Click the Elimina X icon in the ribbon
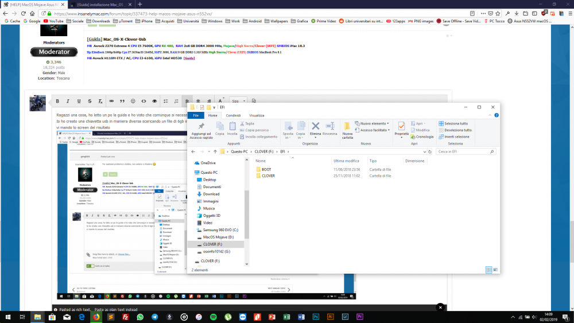574x323 pixels. 315,127
